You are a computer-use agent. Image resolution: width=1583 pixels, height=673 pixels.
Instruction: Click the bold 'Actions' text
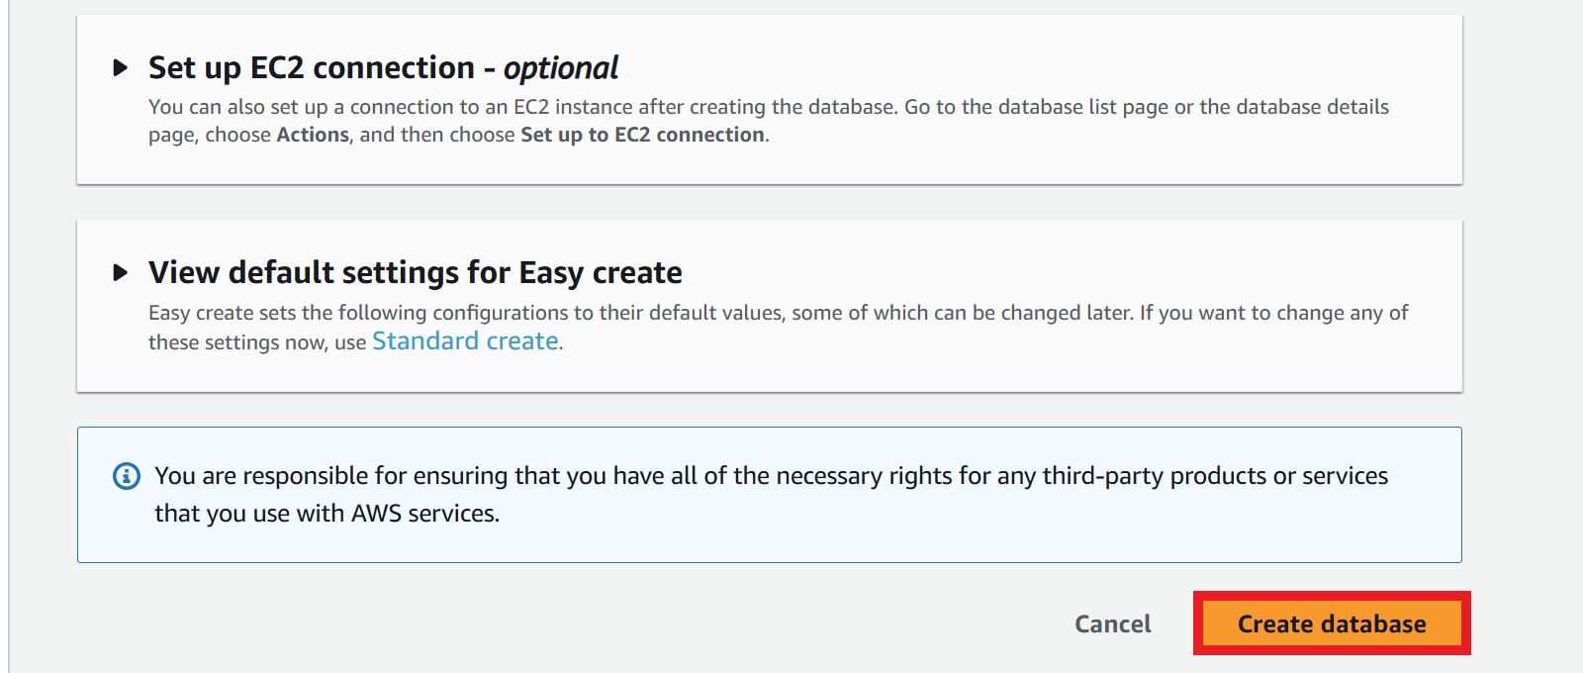[313, 135]
